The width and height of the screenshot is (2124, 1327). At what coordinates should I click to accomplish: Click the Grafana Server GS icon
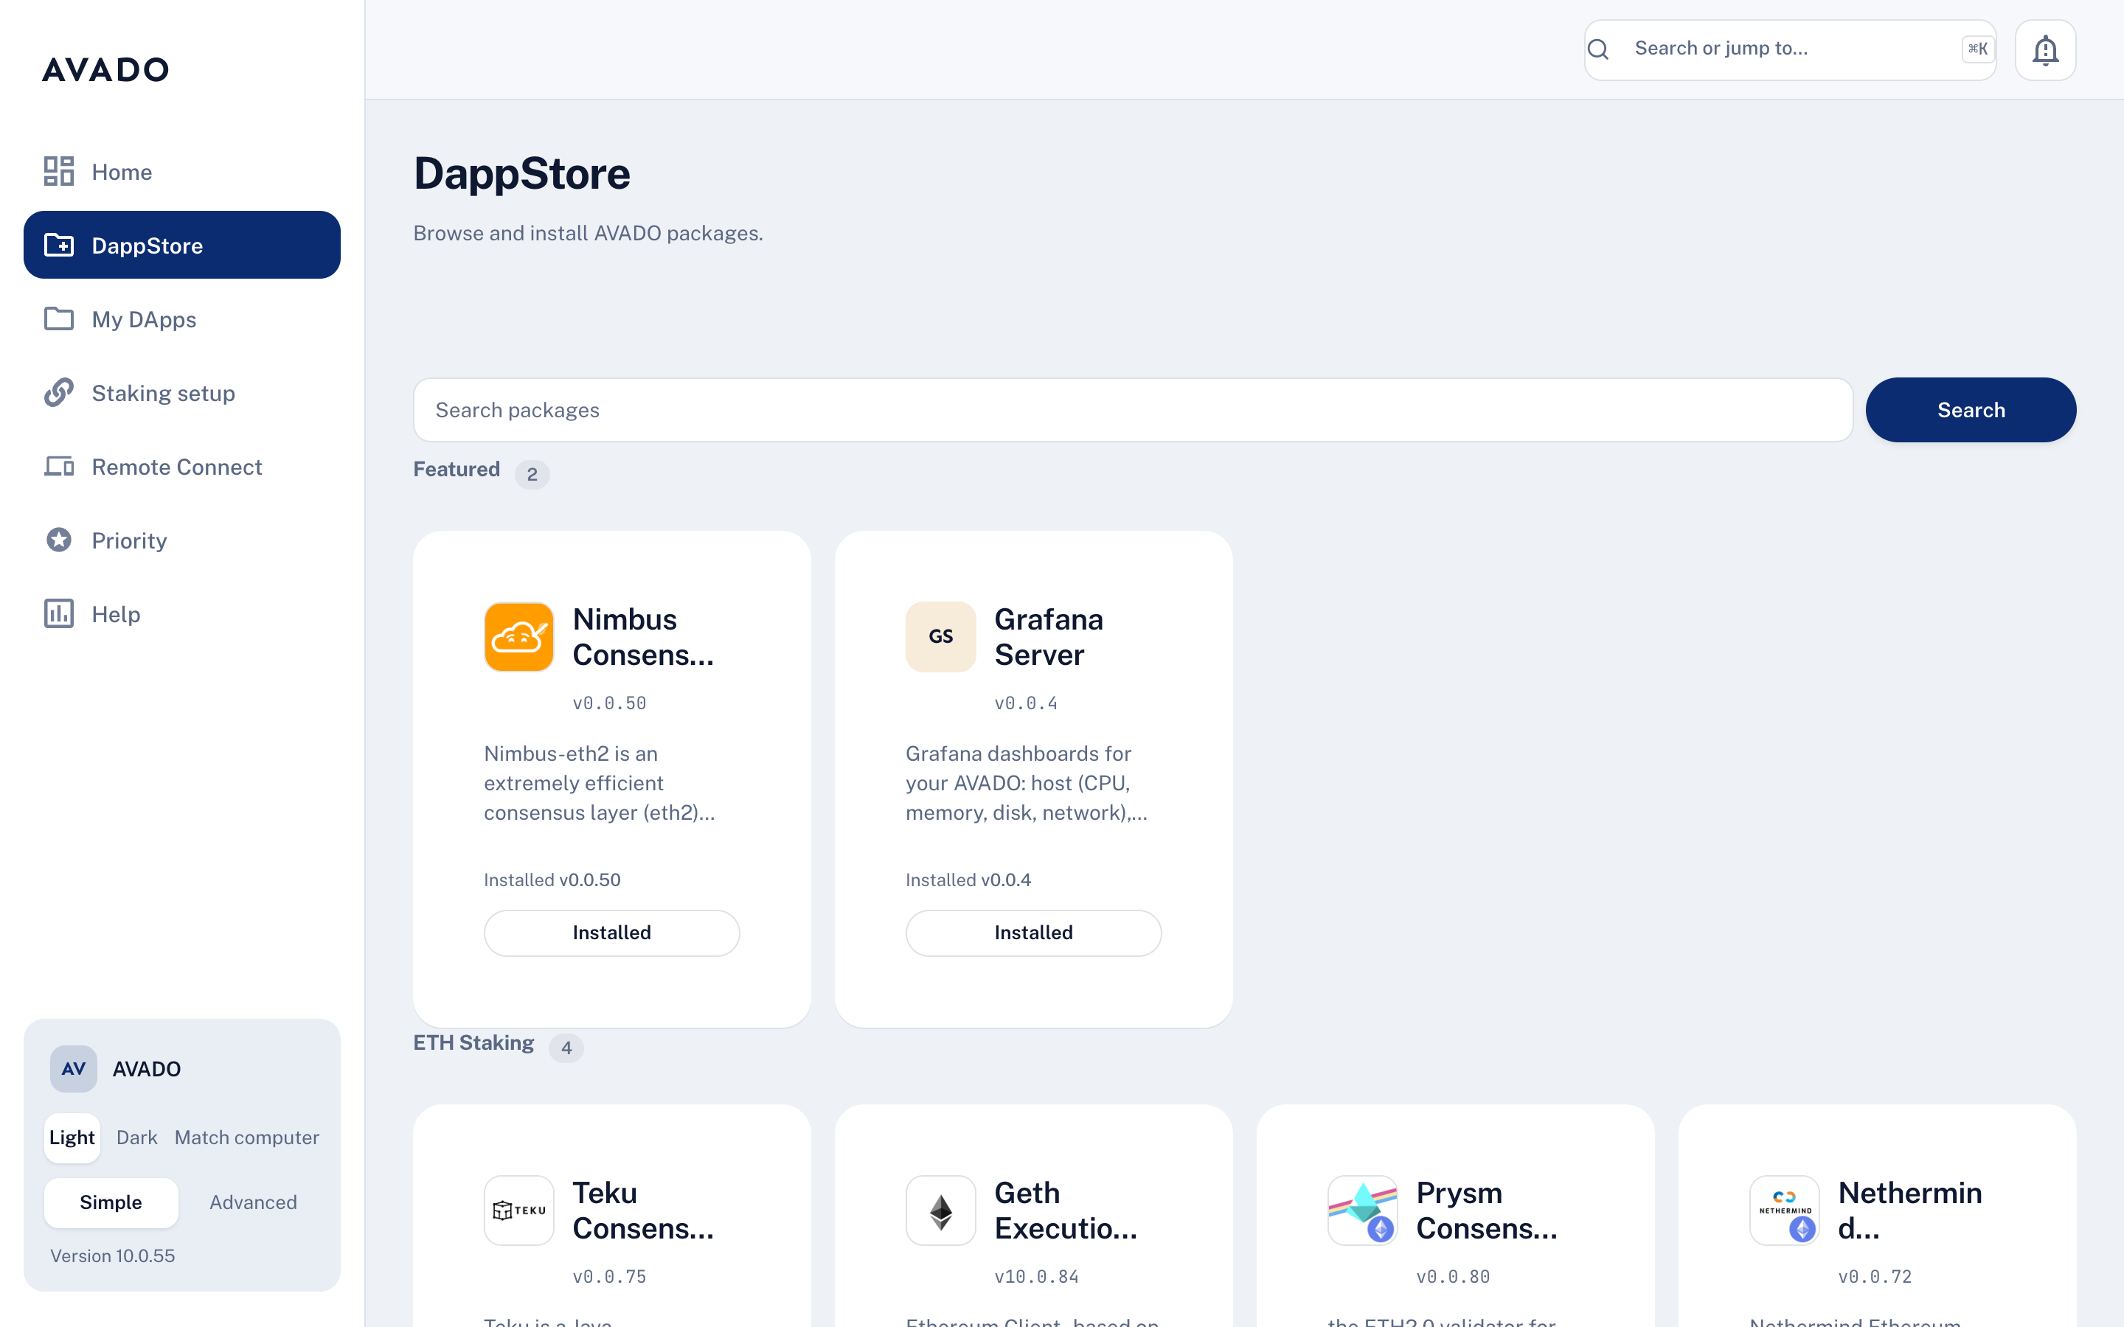(x=941, y=636)
